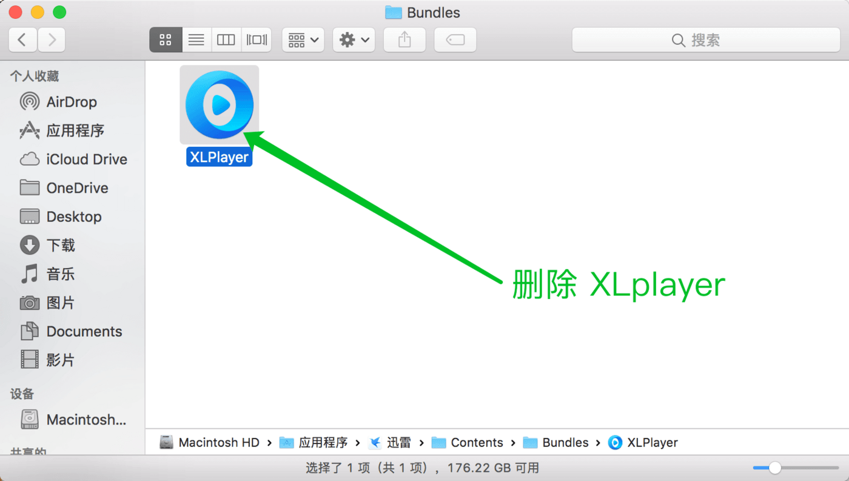Zoom the window with green button
Viewport: 849px width, 481px height.
click(59, 12)
